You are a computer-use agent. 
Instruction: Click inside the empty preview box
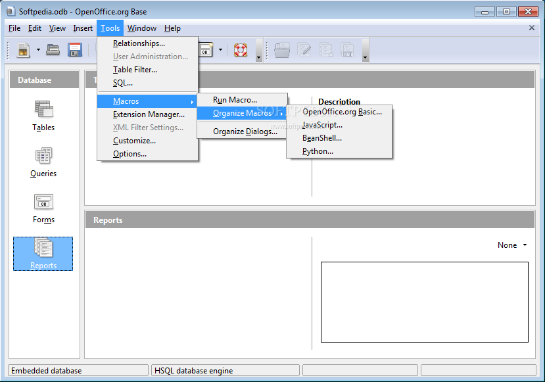[425, 302]
